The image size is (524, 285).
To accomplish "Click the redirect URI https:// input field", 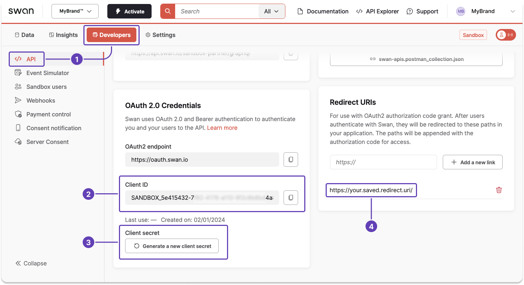I will point(383,162).
